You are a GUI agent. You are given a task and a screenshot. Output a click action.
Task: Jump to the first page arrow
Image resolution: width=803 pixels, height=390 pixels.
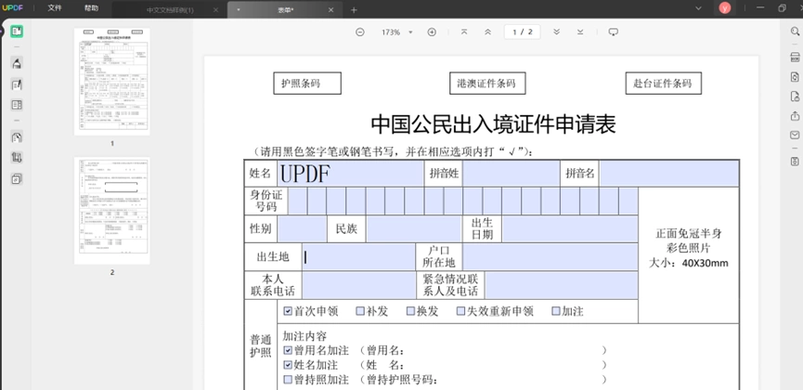click(x=464, y=32)
